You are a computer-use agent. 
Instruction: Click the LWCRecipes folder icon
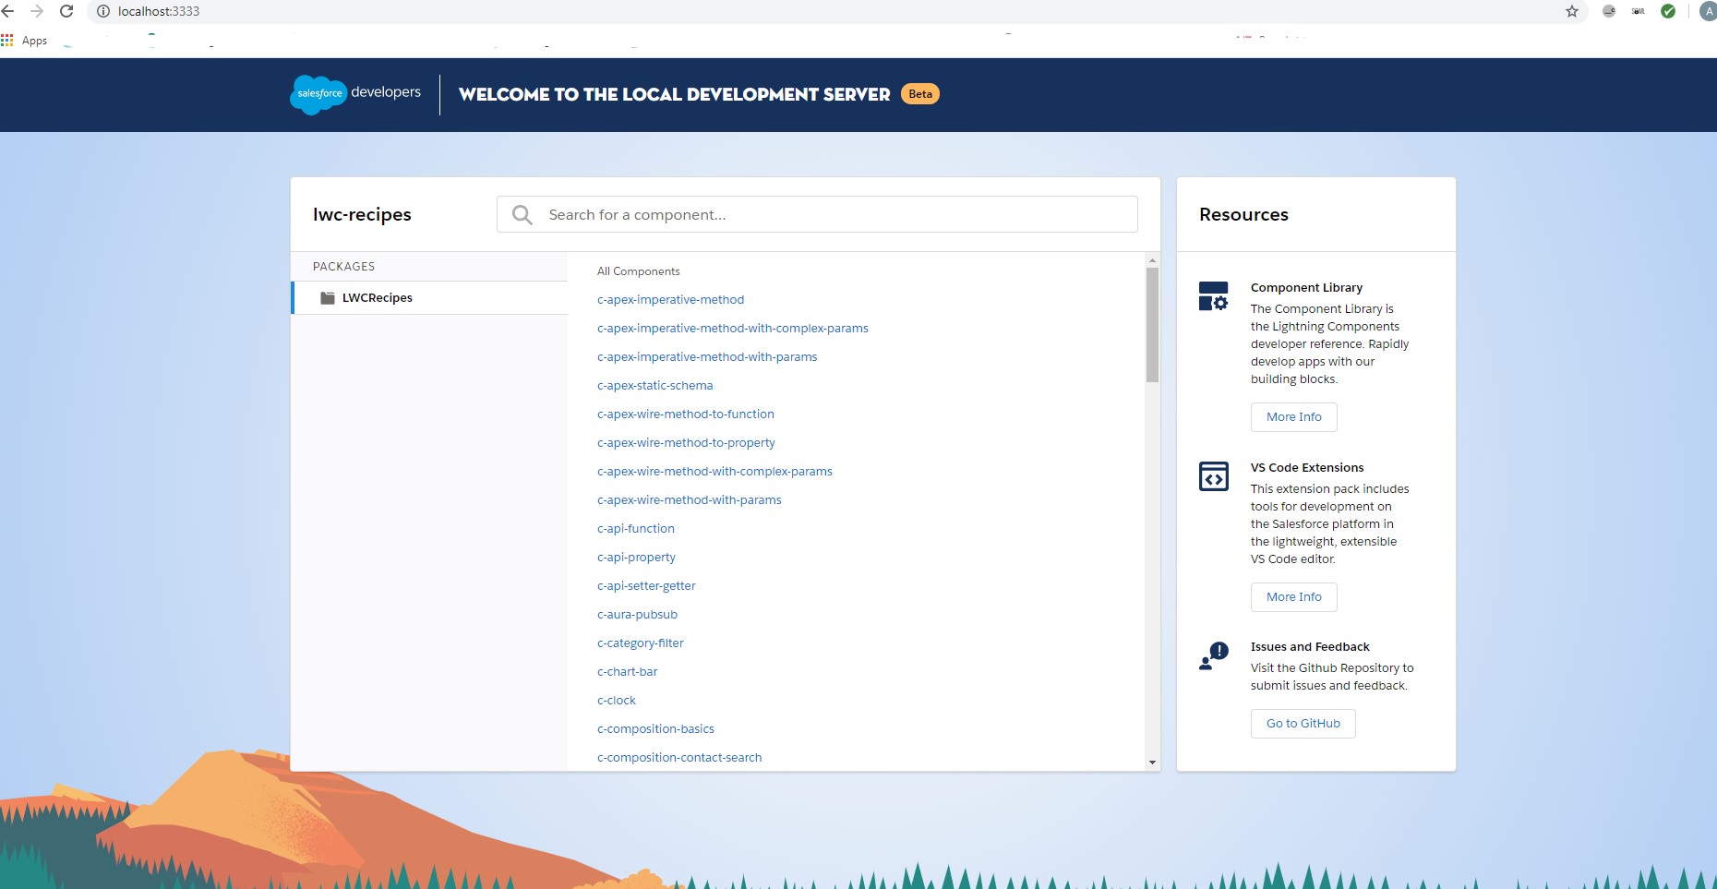click(x=328, y=297)
